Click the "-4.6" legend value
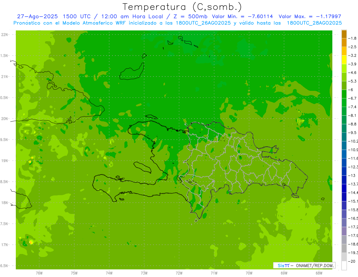 (x=352, y=73)
